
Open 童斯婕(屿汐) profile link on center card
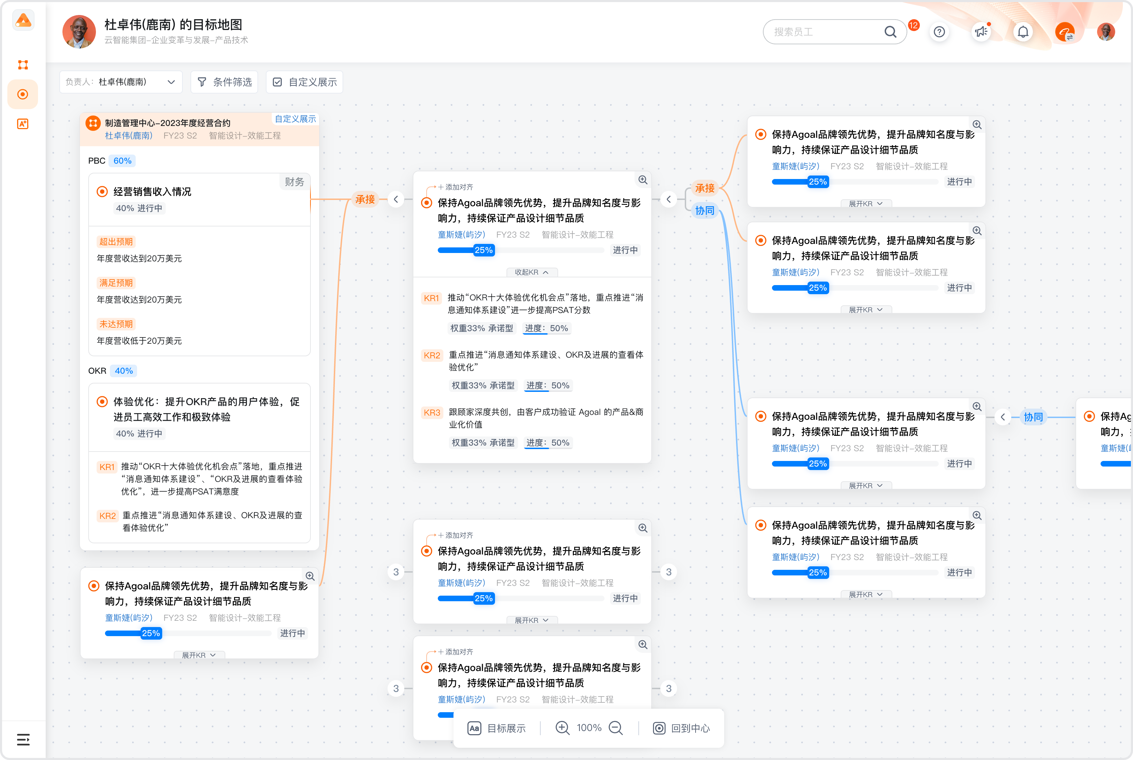[x=462, y=234]
